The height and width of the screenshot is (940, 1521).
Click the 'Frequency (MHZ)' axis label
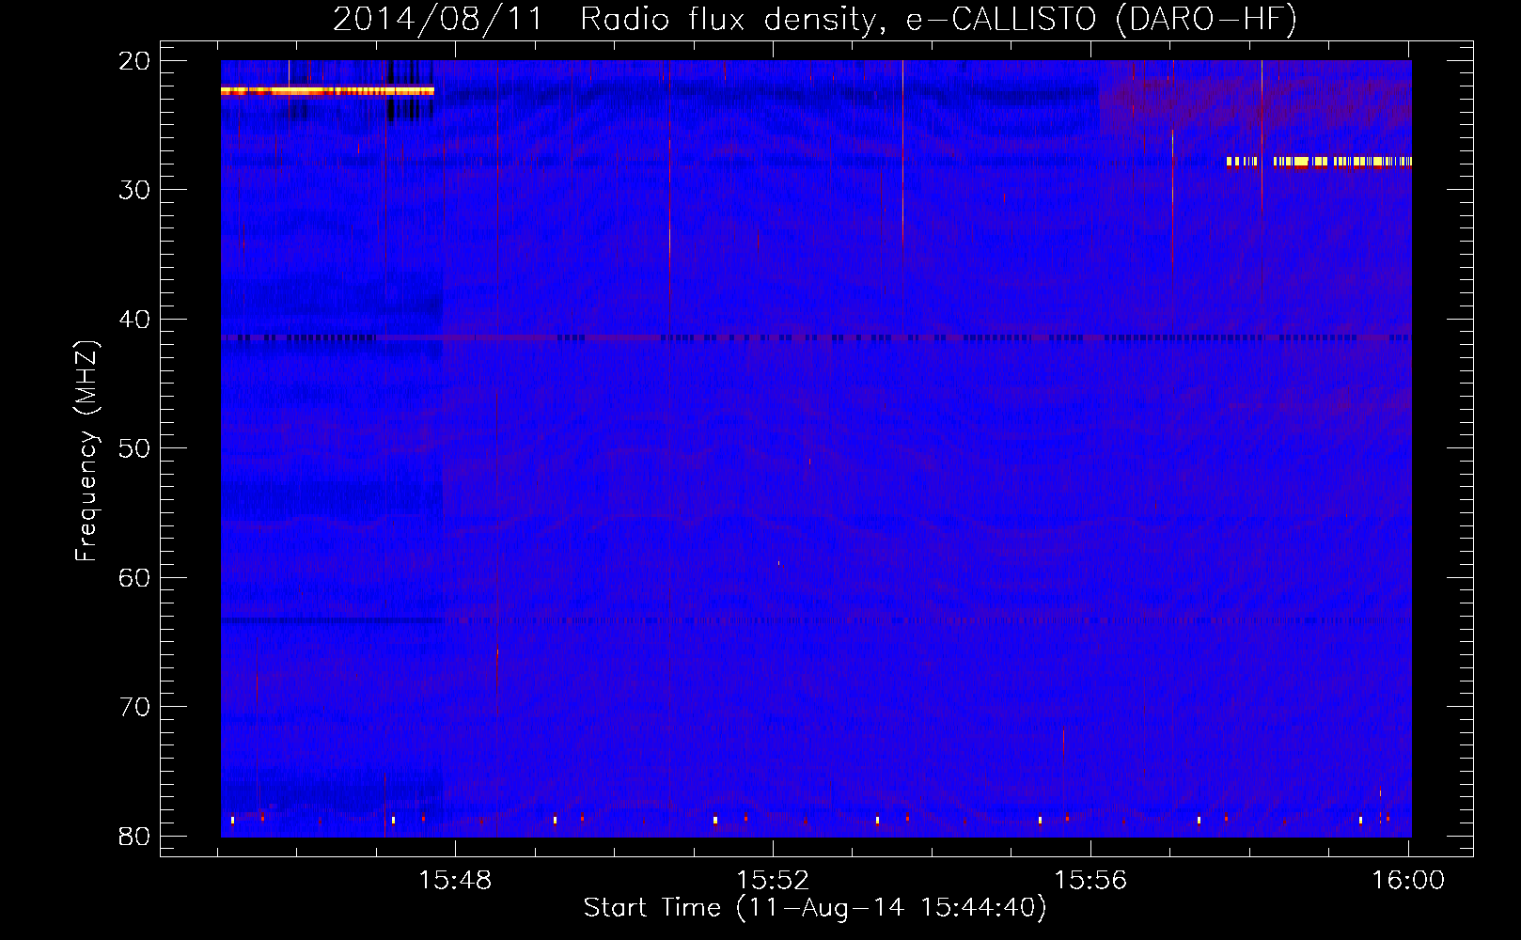click(86, 451)
